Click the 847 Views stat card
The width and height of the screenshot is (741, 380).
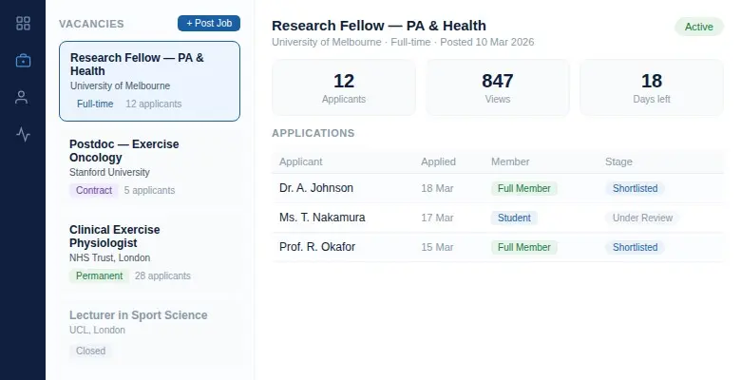click(x=498, y=87)
